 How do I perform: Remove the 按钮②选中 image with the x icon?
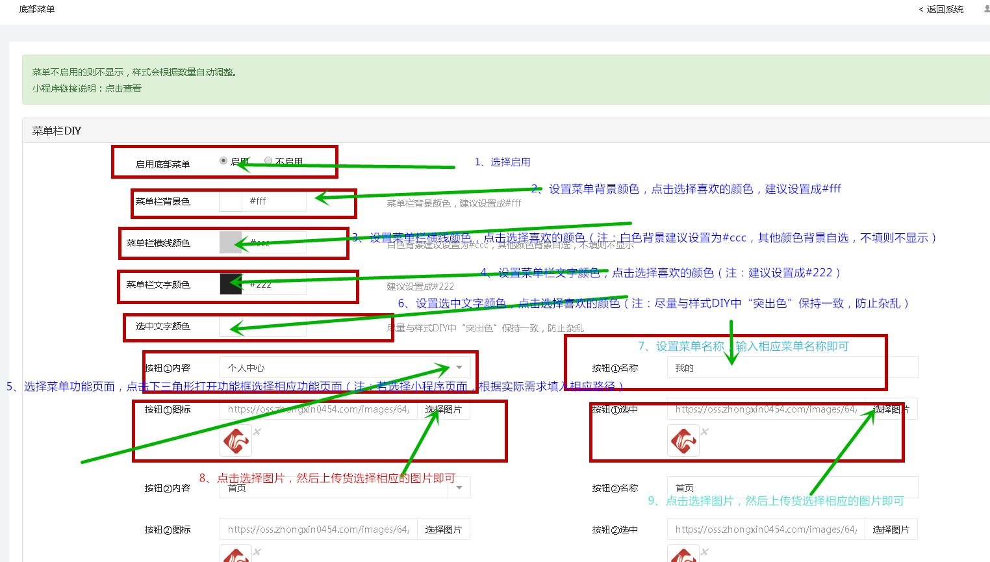[705, 552]
